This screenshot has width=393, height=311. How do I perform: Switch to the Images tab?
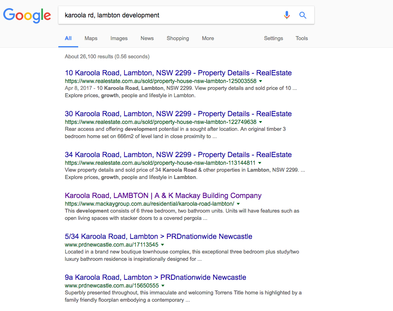(119, 38)
